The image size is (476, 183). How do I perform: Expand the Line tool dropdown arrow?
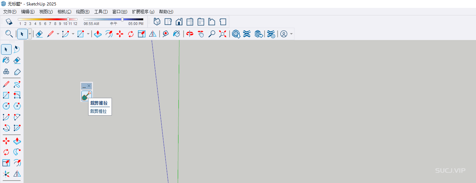(x=58, y=34)
